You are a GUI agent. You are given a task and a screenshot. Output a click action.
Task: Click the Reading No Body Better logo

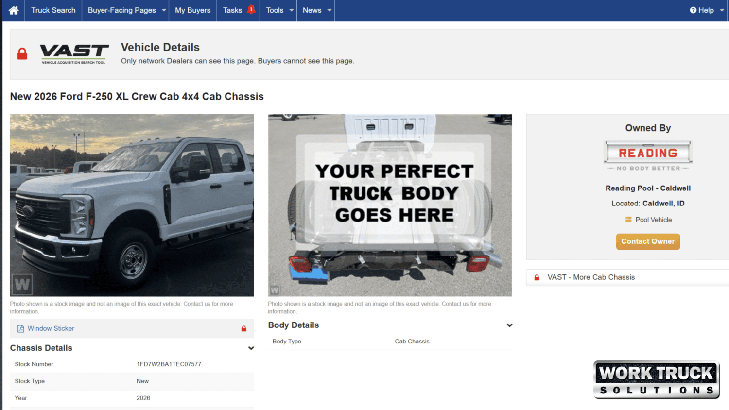pyautogui.click(x=648, y=154)
